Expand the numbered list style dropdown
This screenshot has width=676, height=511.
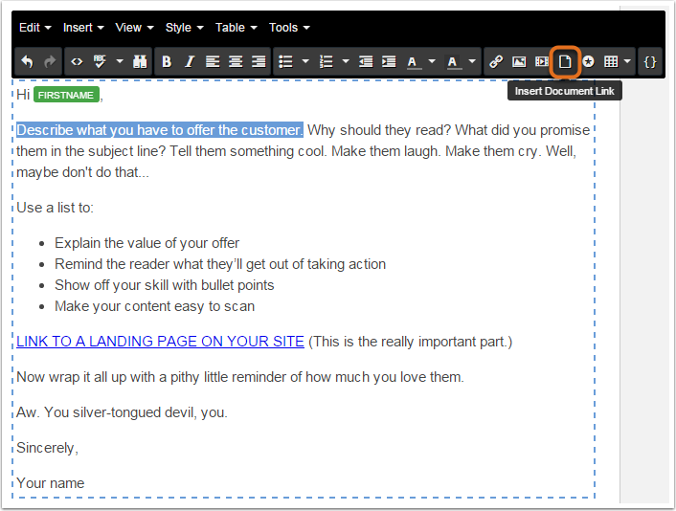(x=346, y=61)
